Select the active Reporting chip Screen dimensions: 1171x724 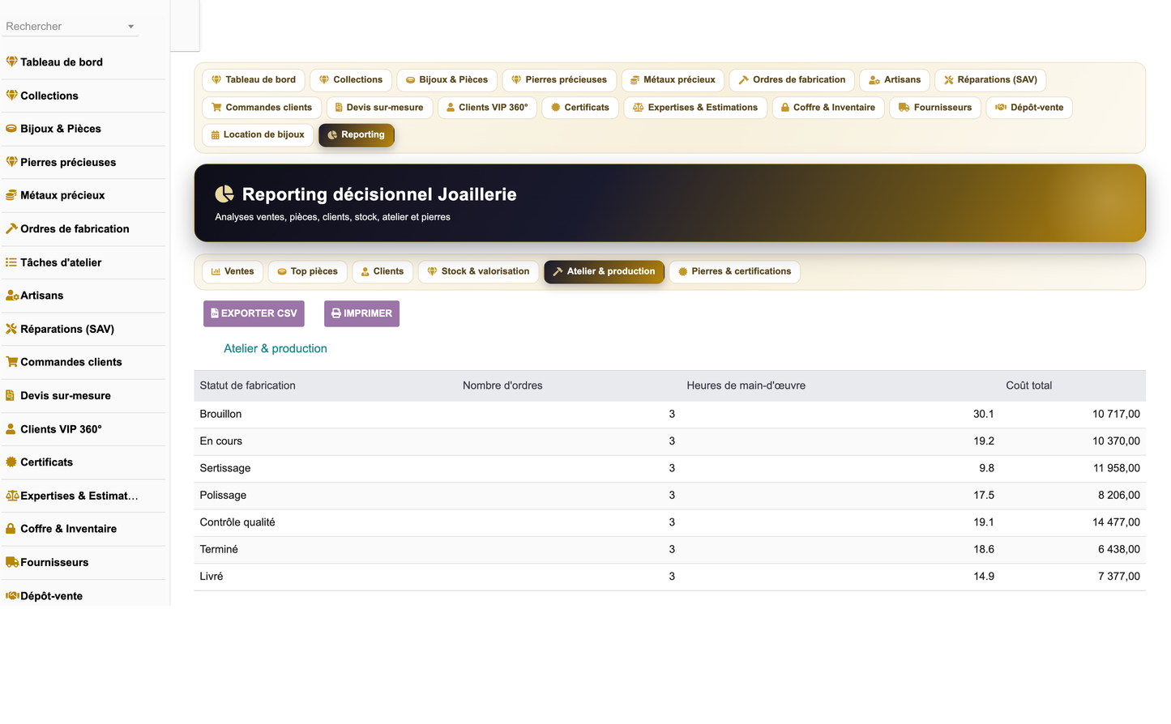click(x=357, y=135)
